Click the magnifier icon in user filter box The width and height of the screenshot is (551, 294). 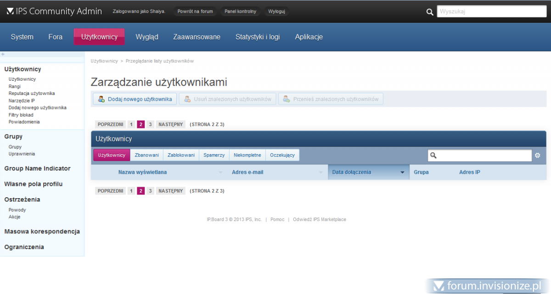pyautogui.click(x=433, y=155)
